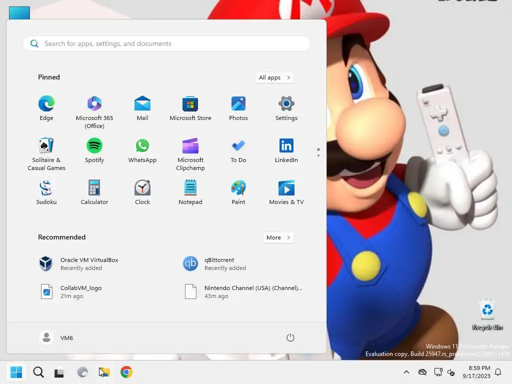Open LinkedIn from pinned apps
This screenshot has width=512, height=384.
point(286,150)
